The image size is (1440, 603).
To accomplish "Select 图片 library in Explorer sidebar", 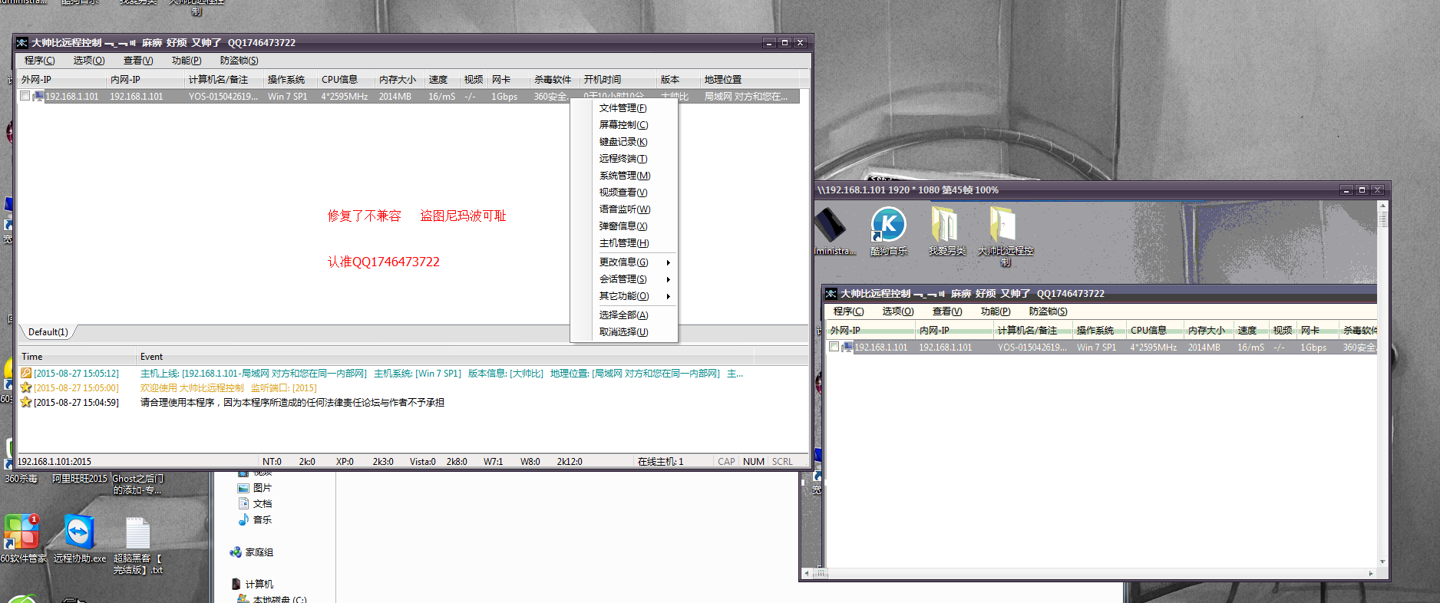I will 255,488.
